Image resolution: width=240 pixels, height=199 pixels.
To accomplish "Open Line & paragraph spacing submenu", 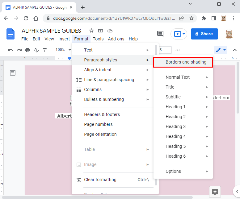I will (113, 80).
